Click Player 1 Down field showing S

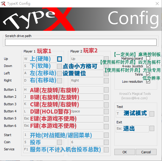(x=40, y=66)
